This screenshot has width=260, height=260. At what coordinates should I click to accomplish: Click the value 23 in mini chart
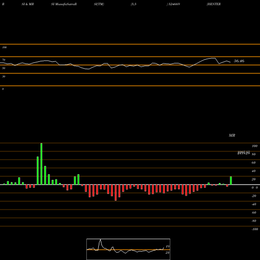[167, 253]
